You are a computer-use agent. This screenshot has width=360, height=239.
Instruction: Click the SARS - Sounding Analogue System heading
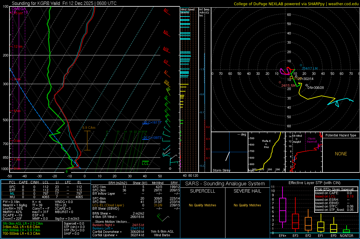click(225, 184)
